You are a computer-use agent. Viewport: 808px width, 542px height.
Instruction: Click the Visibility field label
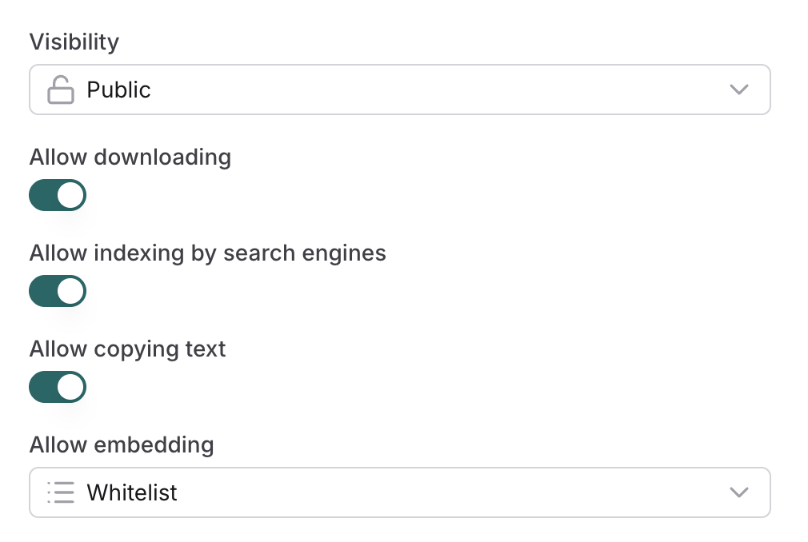(74, 42)
